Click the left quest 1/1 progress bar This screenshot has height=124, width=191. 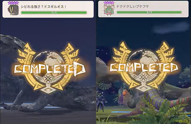(x=54, y=13)
